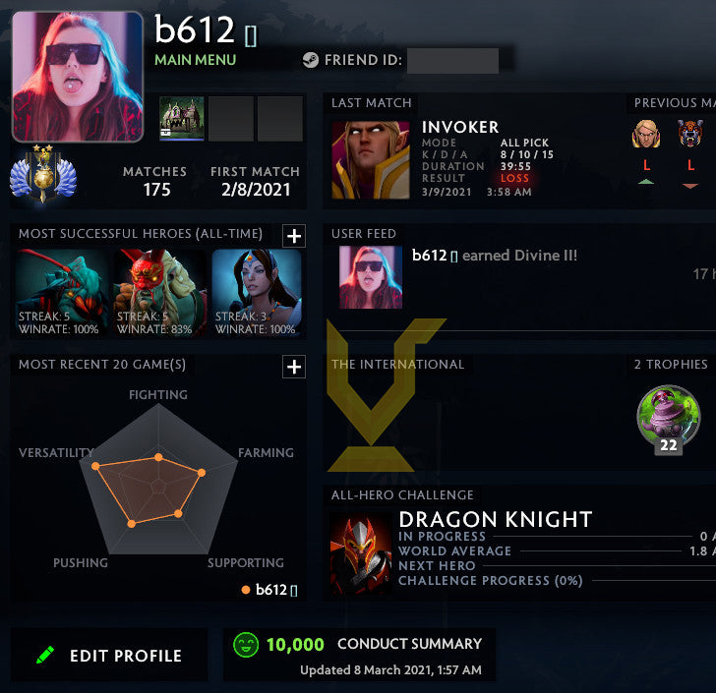
Task: Click the Edit Profile button
Action: [109, 655]
